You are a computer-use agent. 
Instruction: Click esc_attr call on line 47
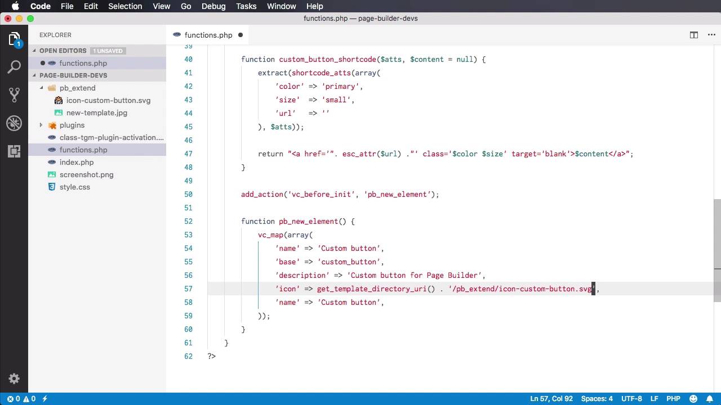point(359,154)
